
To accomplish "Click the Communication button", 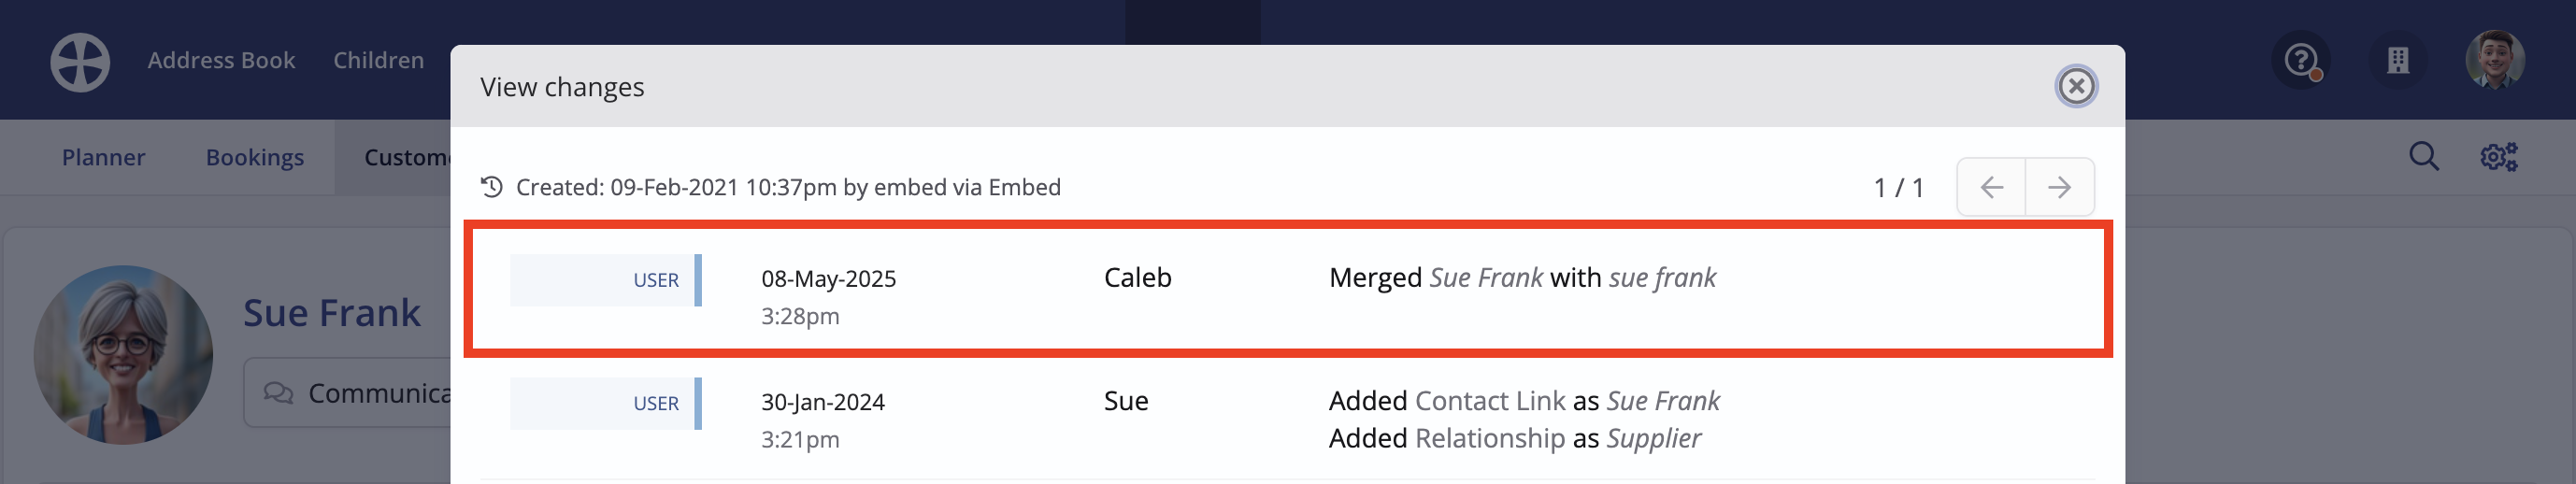I will pos(348,393).
